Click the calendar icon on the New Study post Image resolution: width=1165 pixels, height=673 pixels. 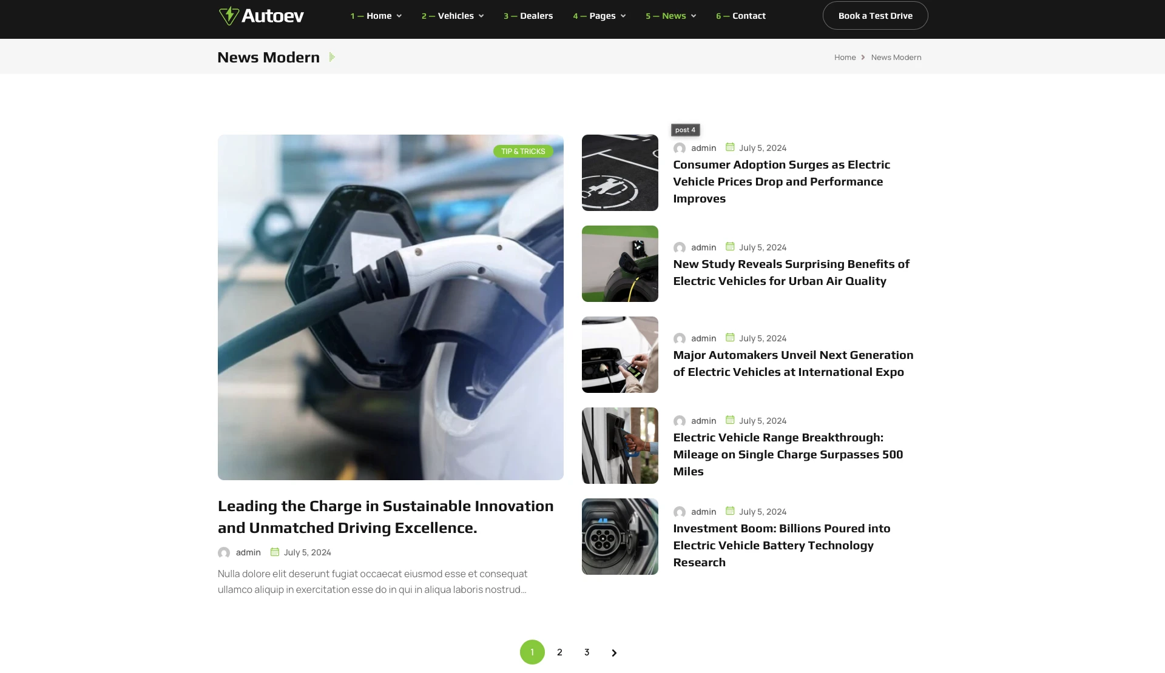coord(731,247)
